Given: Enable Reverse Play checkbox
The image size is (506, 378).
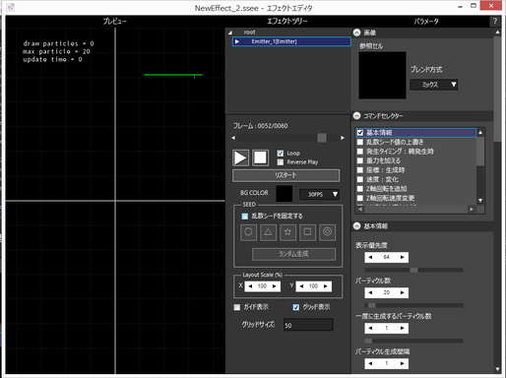Looking at the screenshot, I should (x=281, y=162).
